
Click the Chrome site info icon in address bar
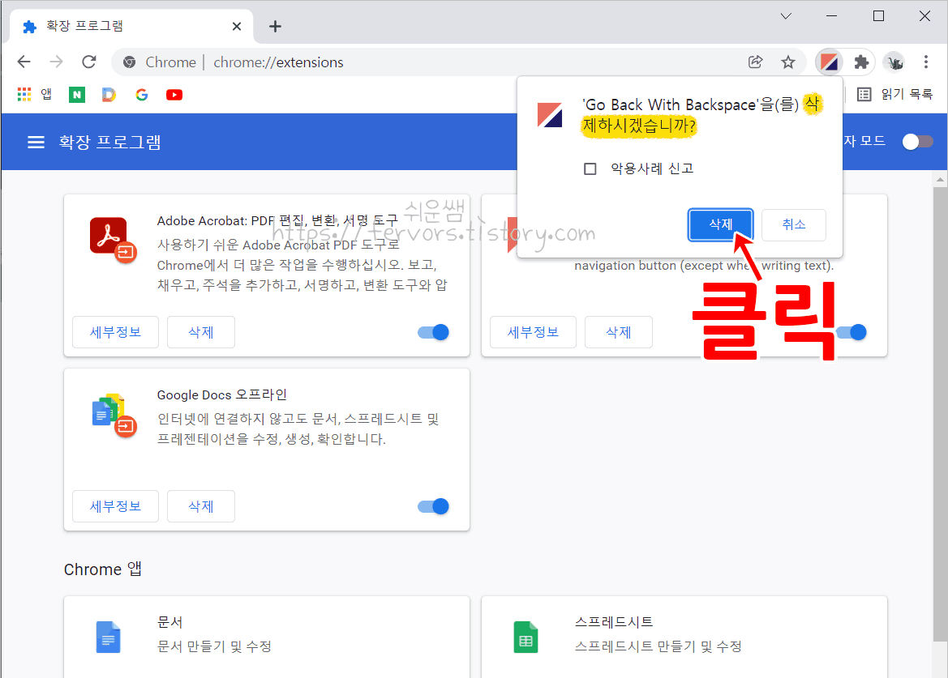[x=129, y=62]
